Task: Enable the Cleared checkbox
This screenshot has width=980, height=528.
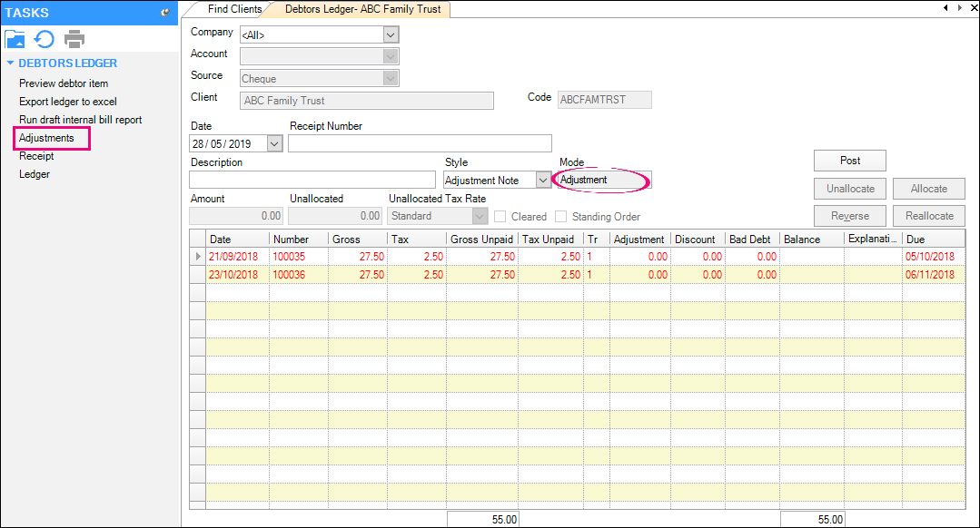Action: pos(498,216)
